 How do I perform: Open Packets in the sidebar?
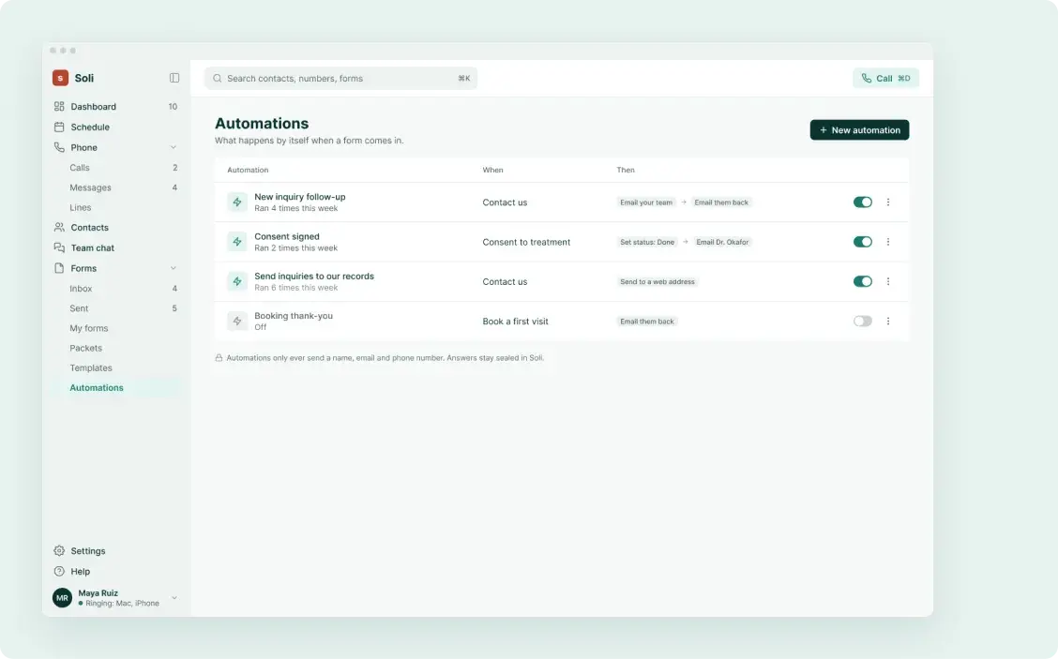point(116,348)
